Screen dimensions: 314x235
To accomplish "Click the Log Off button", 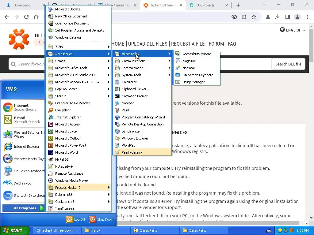I will [76, 219].
